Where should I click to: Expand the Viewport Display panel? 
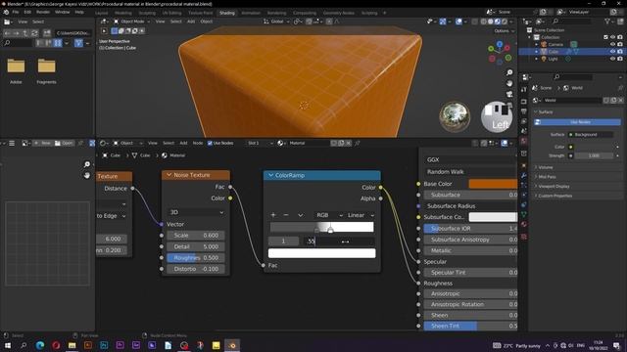click(554, 187)
